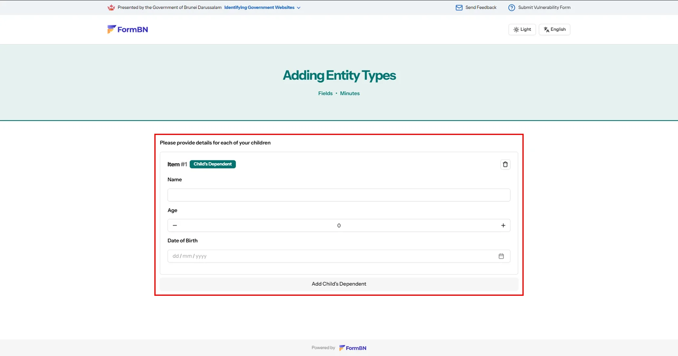Click the Send Feedback envelope icon
The height and width of the screenshot is (356, 678).
459,8
